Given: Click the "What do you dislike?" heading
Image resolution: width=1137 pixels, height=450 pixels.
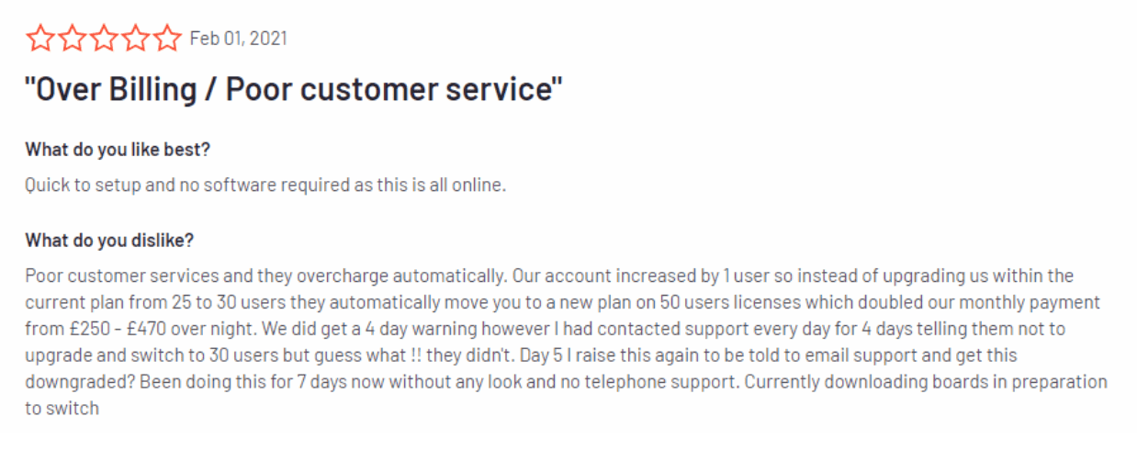Looking at the screenshot, I should (x=109, y=241).
